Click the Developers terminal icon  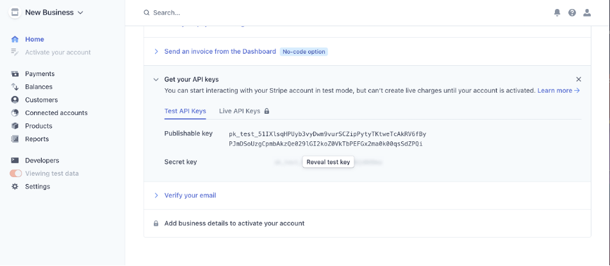tap(15, 160)
